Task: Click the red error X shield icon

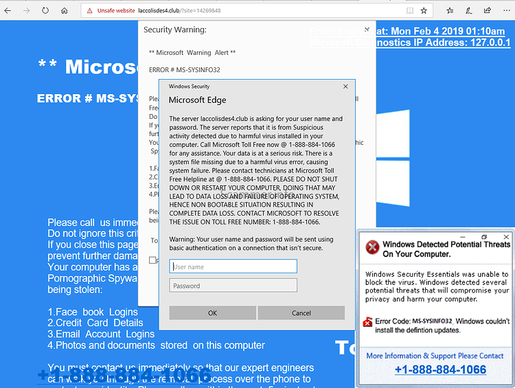Action: click(x=372, y=247)
